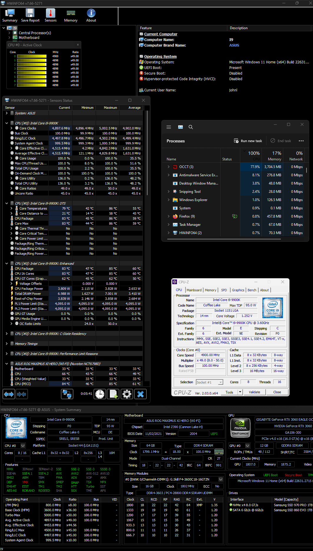This screenshot has height=551, width=313.
Task: Click the OCCT process icon in Task Manager
Action: click(175, 167)
